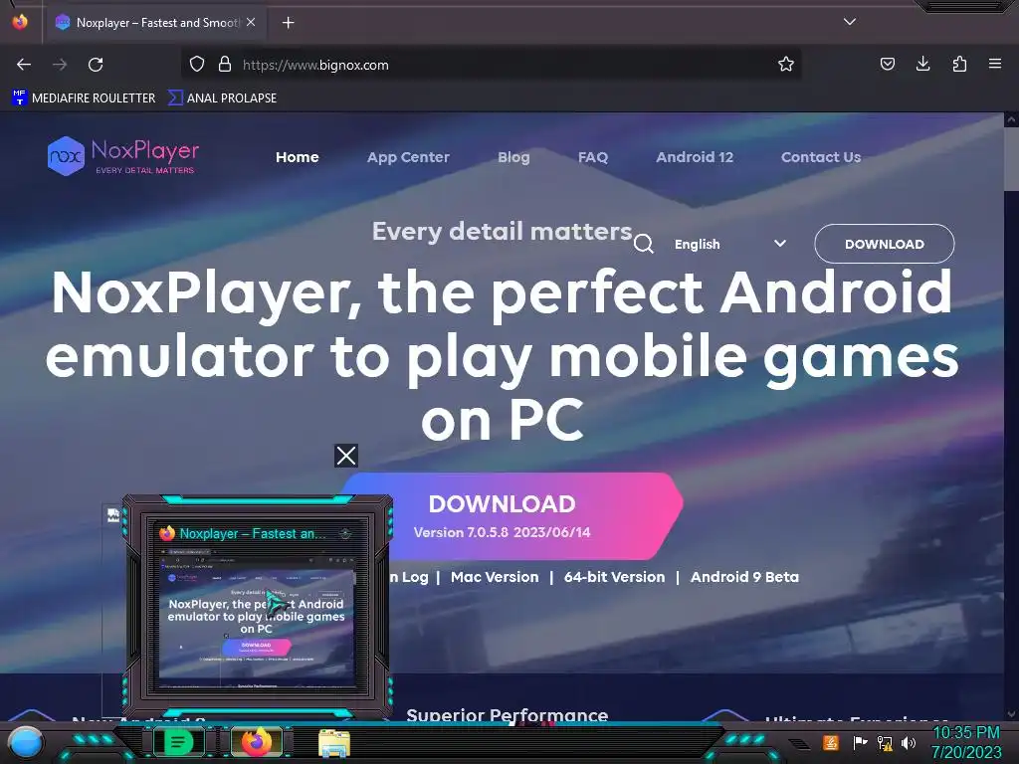Select the Noxplayer – Fastest and Smooth tab
Image resolution: width=1019 pixels, height=764 pixels.
pyautogui.click(x=156, y=23)
